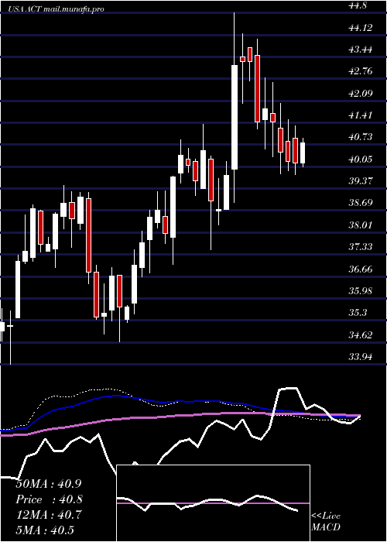The height and width of the screenshot is (542, 387).
Task: Click the 35.98 price axis label
Action: tap(361, 290)
